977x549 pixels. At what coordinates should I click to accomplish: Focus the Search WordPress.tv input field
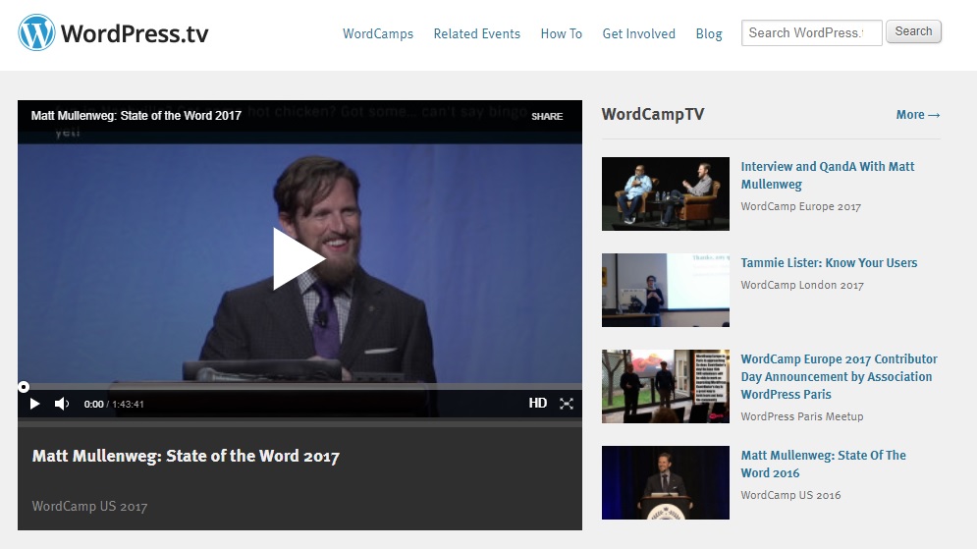(811, 32)
